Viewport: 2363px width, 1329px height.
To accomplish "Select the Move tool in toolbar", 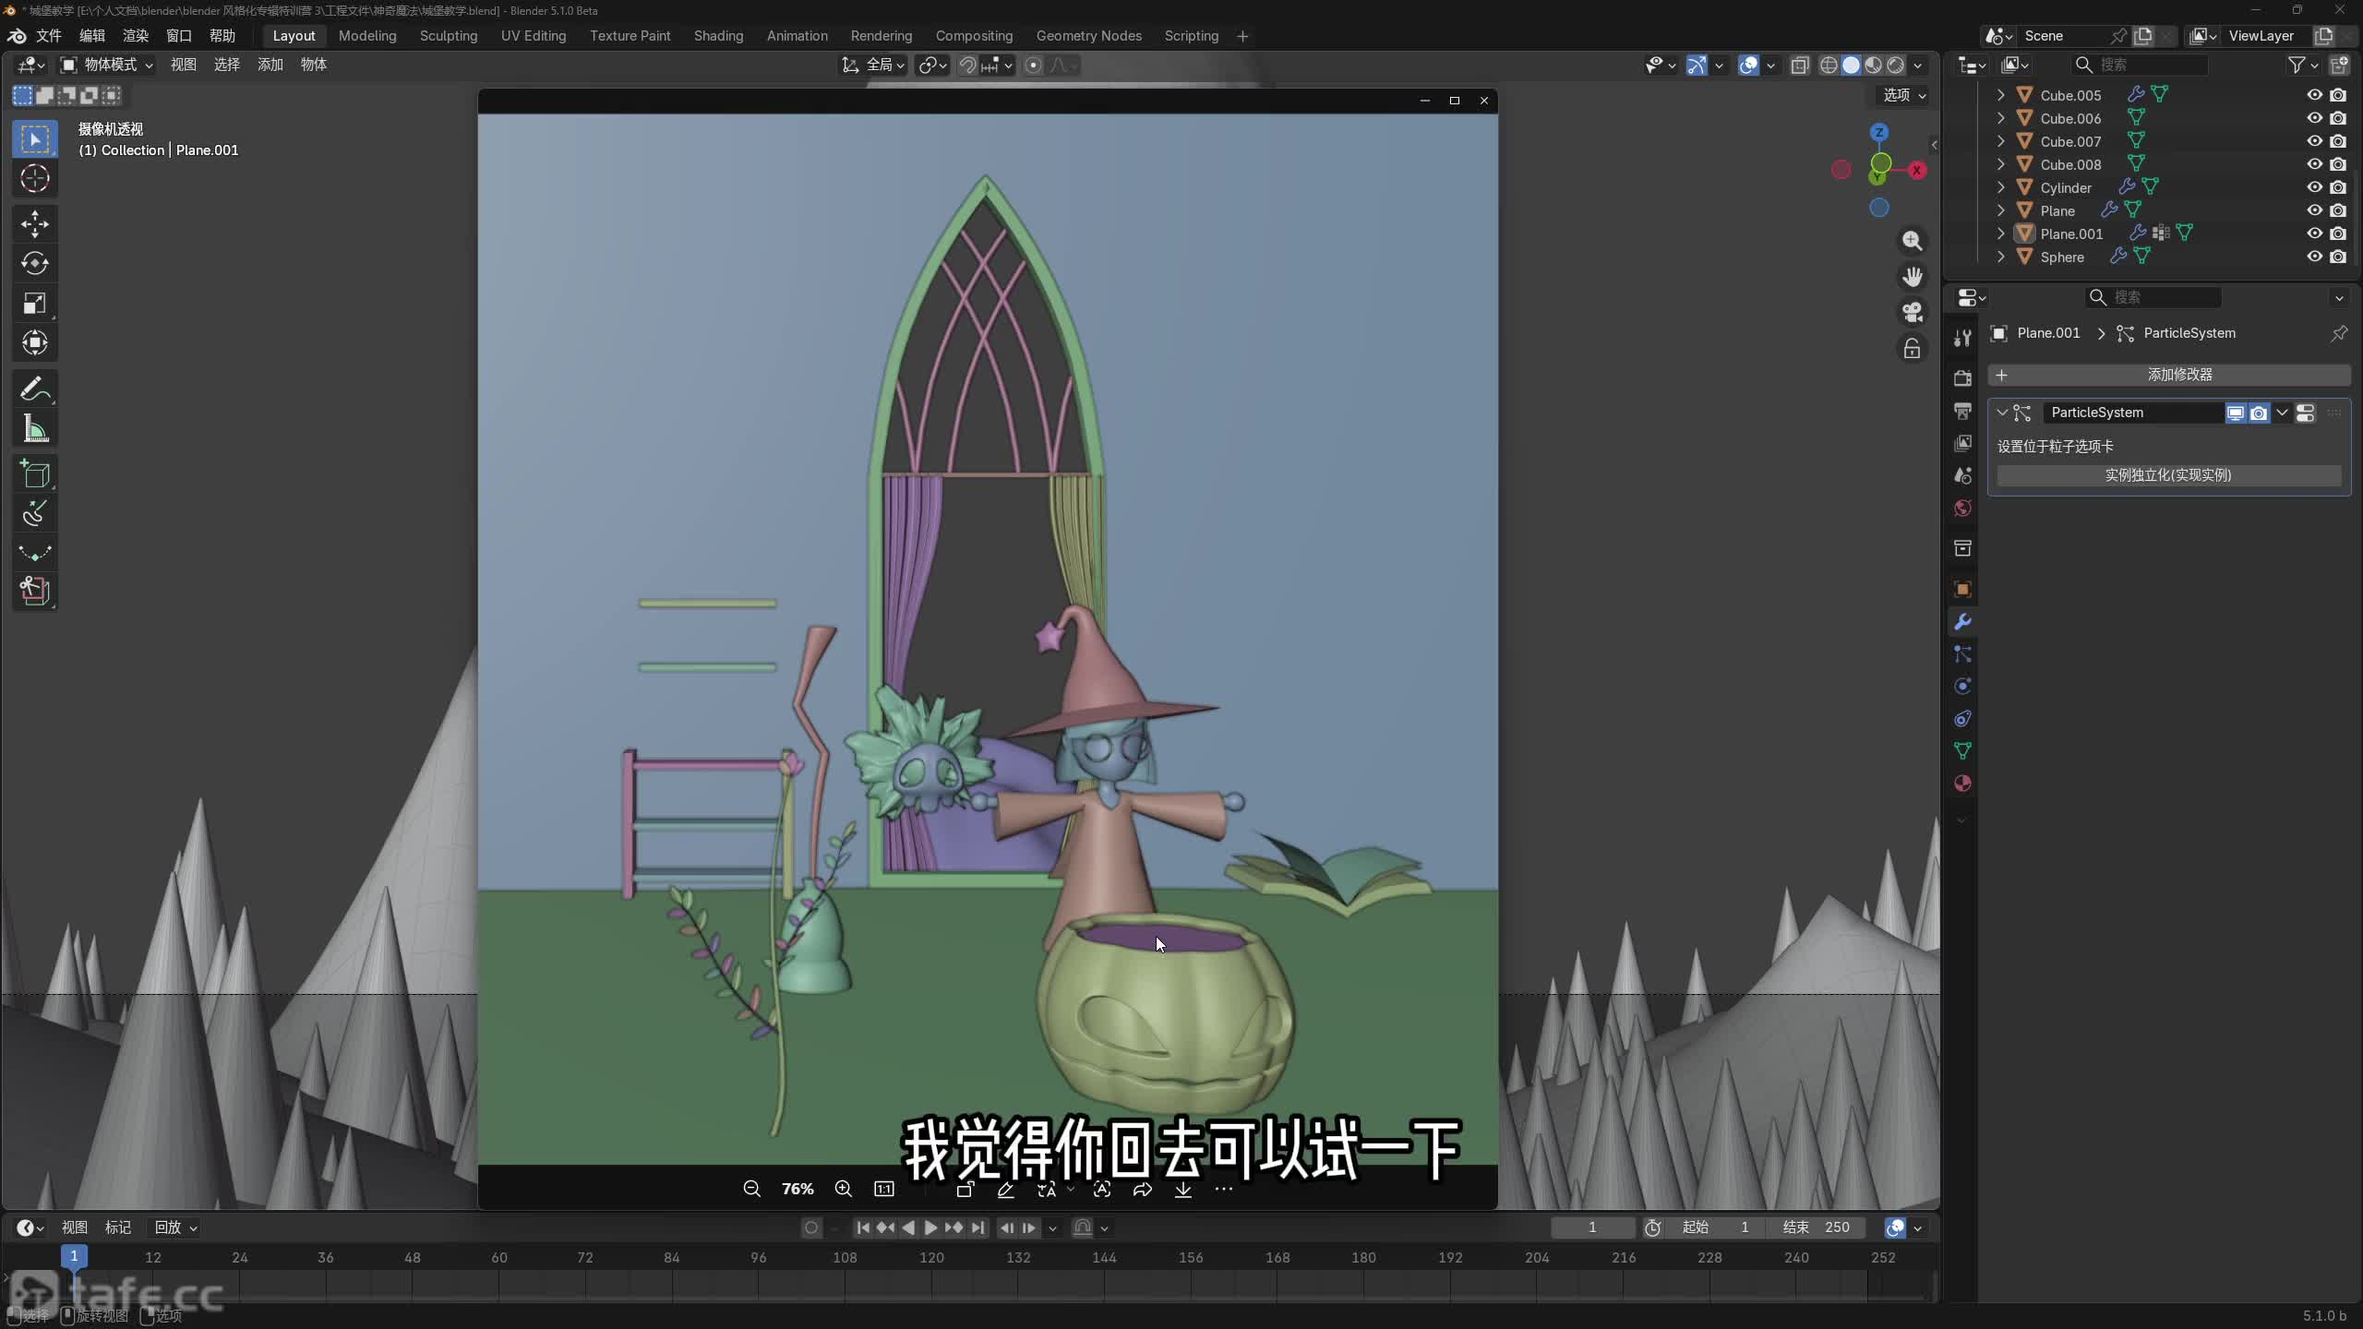I will click(x=35, y=224).
